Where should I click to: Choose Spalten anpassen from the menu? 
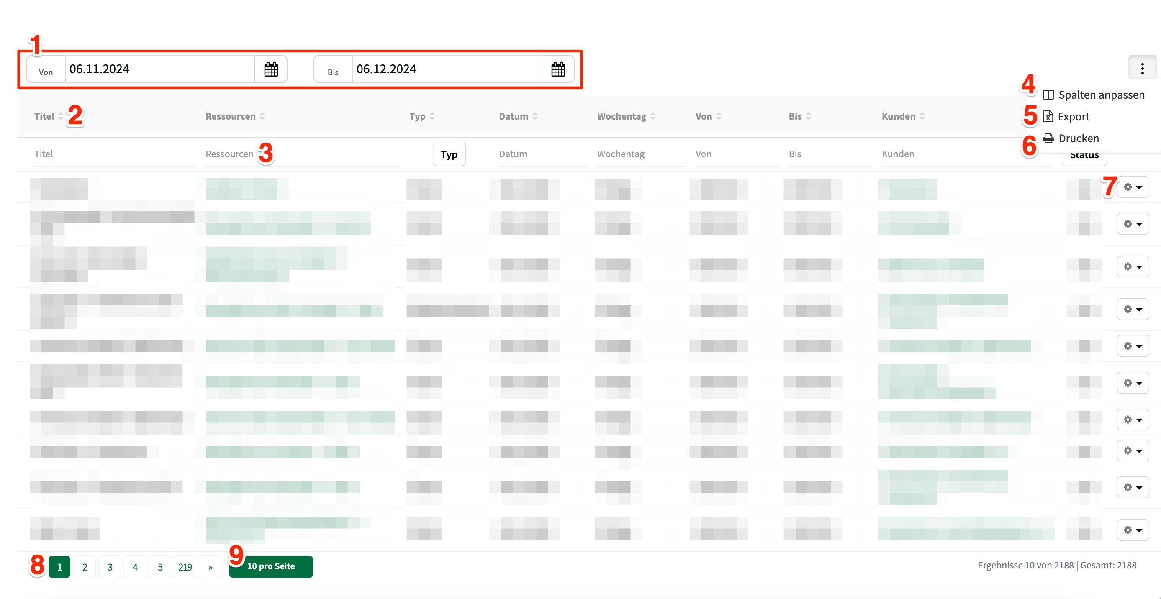coord(1093,95)
